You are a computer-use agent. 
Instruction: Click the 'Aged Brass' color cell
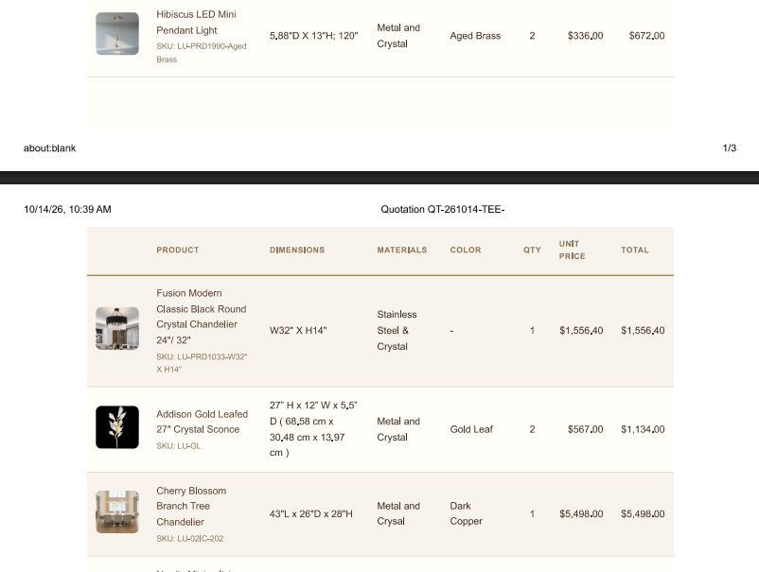point(475,36)
